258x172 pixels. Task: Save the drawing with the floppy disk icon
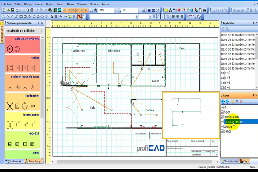point(13,10)
